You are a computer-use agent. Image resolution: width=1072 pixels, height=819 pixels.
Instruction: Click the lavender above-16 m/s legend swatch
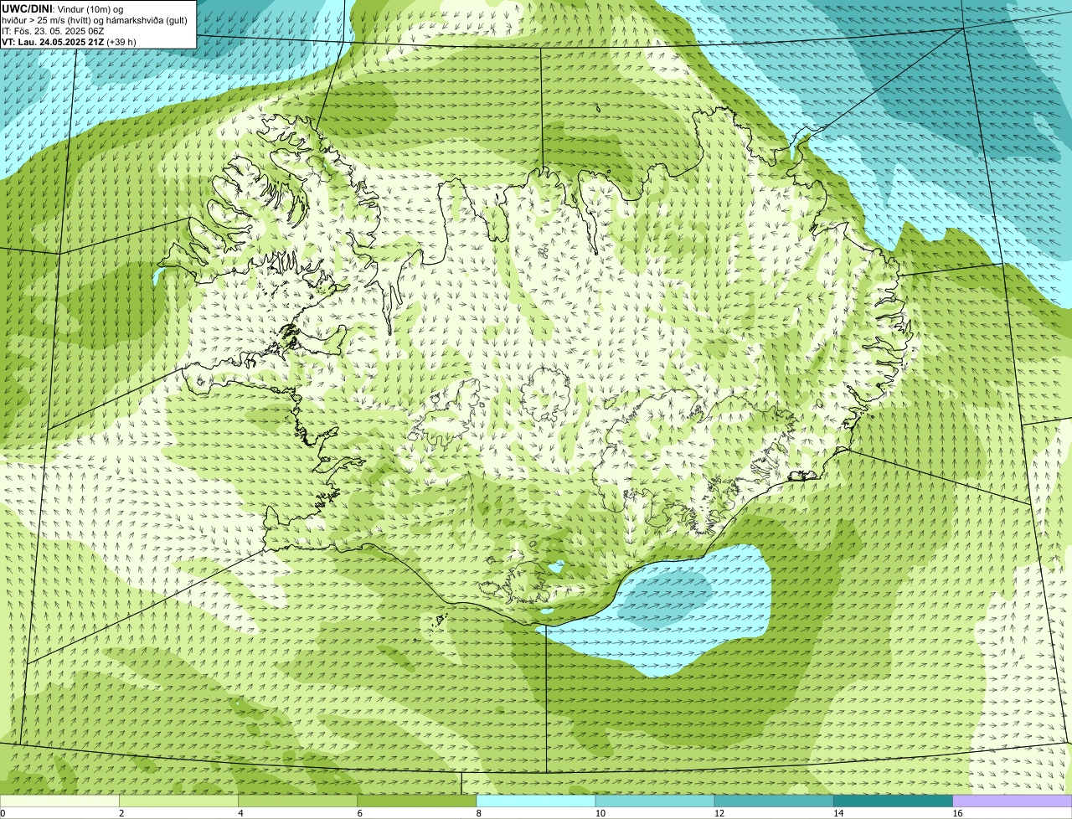pyautogui.click(x=1013, y=801)
